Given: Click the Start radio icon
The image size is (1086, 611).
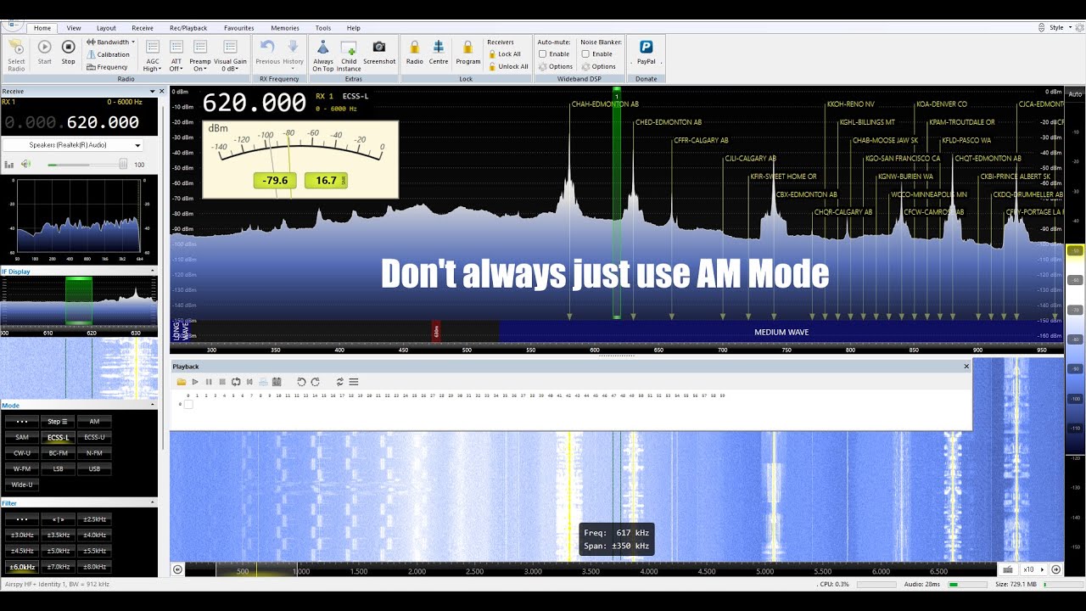Looking at the screenshot, I should [x=44, y=48].
